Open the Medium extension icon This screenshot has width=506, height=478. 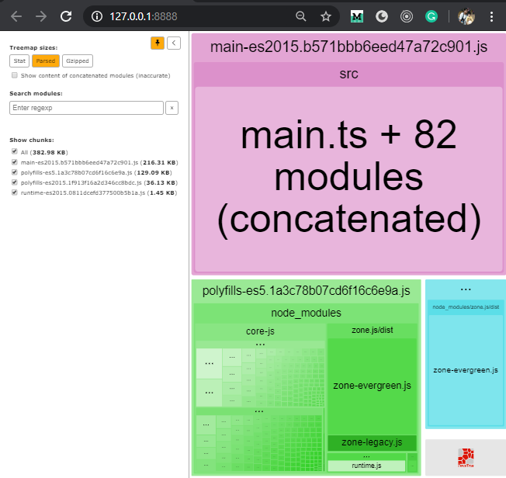(357, 16)
